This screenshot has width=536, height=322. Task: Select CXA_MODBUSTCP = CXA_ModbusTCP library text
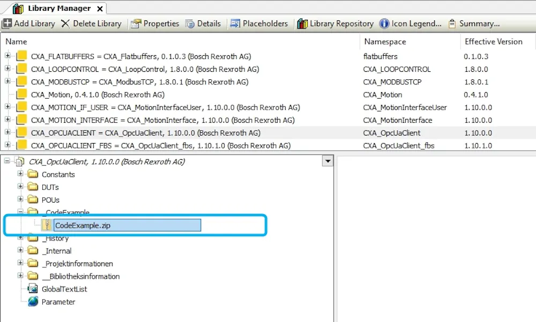click(139, 82)
